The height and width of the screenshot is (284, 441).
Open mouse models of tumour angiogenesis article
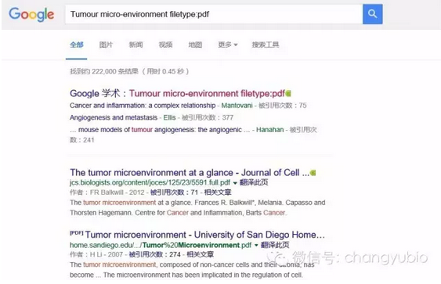[160, 130]
